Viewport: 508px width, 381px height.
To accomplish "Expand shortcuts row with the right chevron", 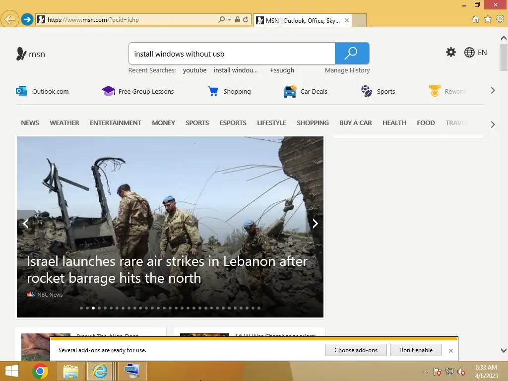I will point(493,90).
